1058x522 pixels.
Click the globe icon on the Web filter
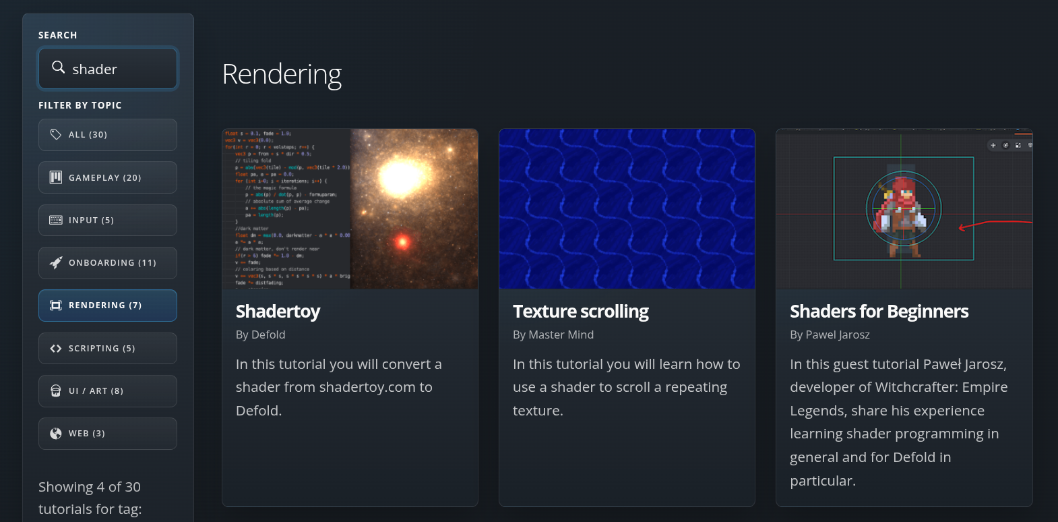pos(56,433)
